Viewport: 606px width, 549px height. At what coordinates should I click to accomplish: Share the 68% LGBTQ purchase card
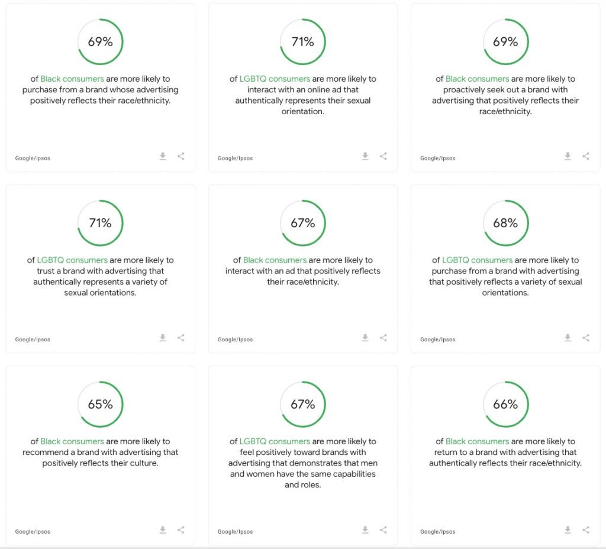(x=586, y=338)
